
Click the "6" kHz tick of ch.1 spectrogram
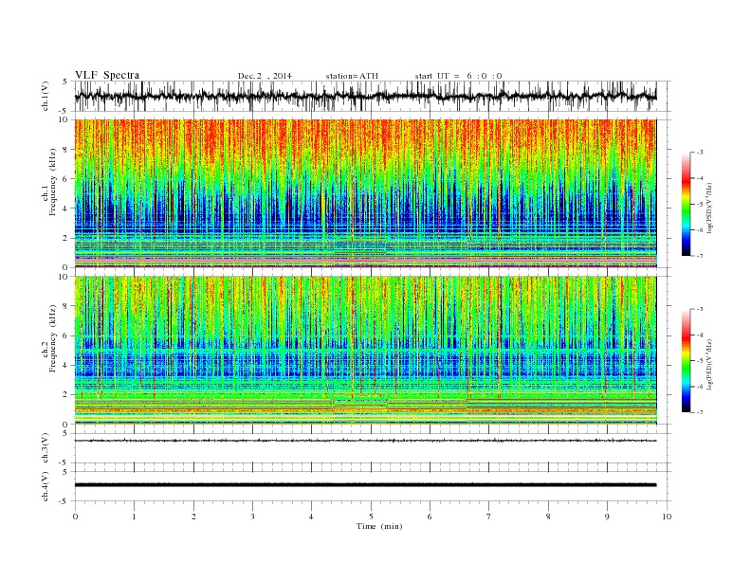(x=66, y=179)
